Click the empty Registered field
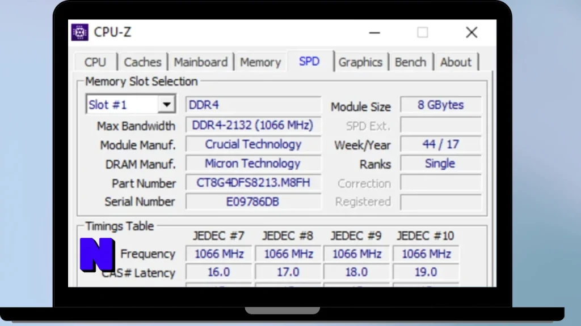The image size is (581, 326). tap(440, 202)
